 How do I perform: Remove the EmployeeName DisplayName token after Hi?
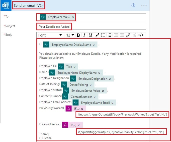(93, 45)
